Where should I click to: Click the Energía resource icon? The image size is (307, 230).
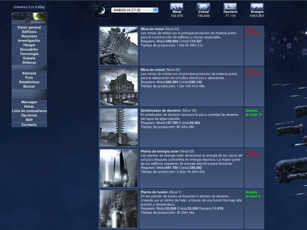[x=257, y=6]
